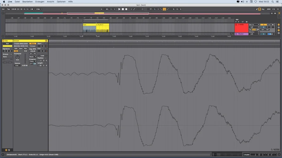Viewport: 282px width, 158px height.
Task: Open the Ext. In input type dropdown
Action: pyautogui.click(x=254, y=25)
